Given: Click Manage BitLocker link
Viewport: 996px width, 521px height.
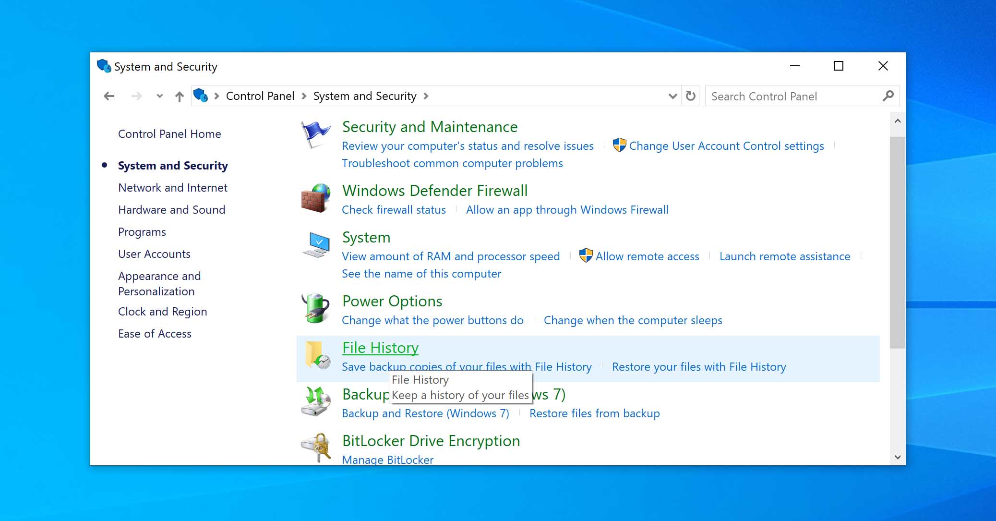Looking at the screenshot, I should tap(387, 460).
